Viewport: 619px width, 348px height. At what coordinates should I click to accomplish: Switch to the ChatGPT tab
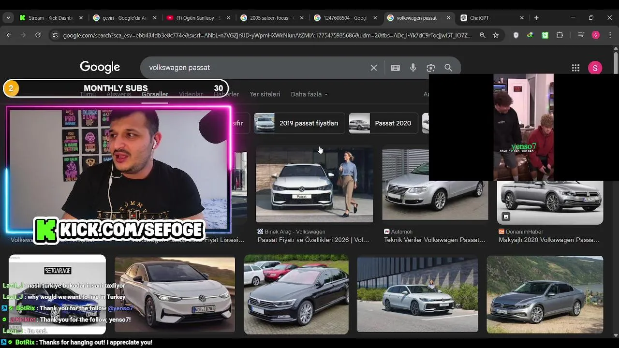(487, 18)
